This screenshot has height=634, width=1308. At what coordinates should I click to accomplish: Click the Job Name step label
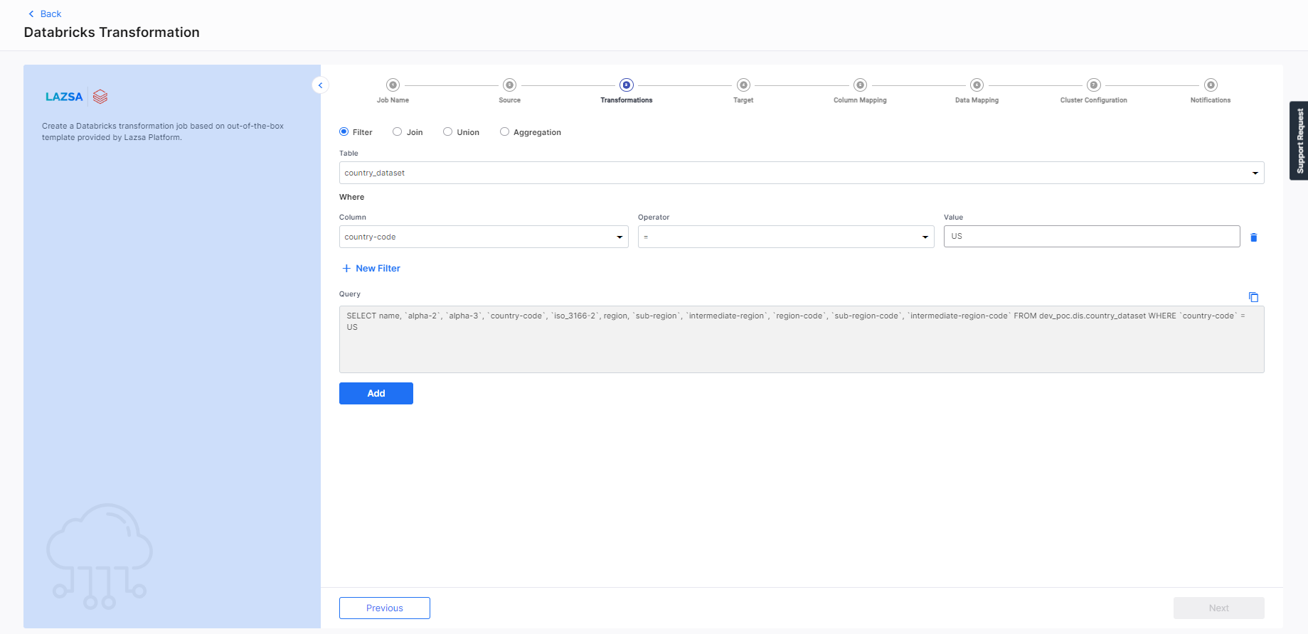393,100
